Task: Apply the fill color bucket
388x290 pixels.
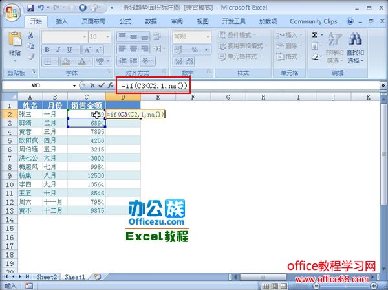Action: (65, 61)
